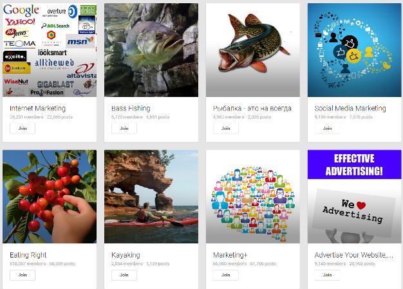The width and height of the screenshot is (403, 289).
Task: Join the Marketing+ community
Action: [x=226, y=275]
